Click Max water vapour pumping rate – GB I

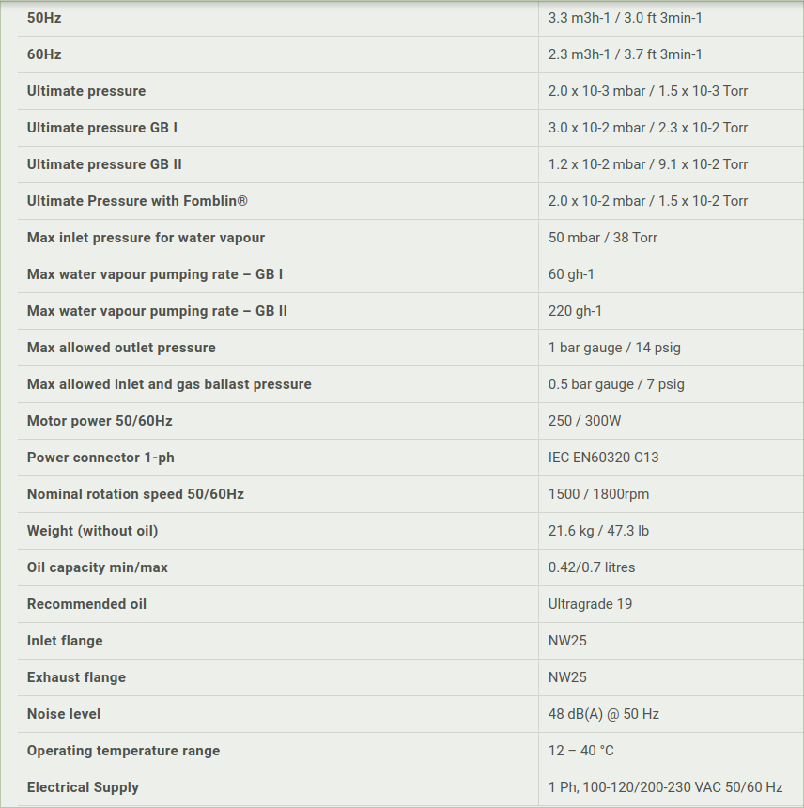coord(155,274)
